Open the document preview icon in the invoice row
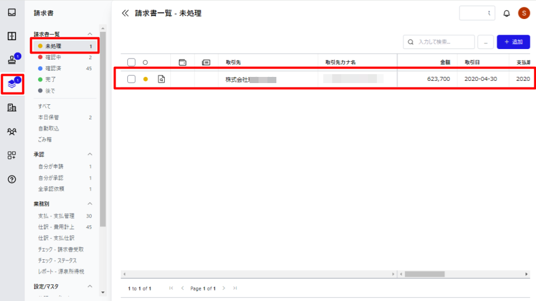Screen dimensions: 536x301 pos(161,79)
